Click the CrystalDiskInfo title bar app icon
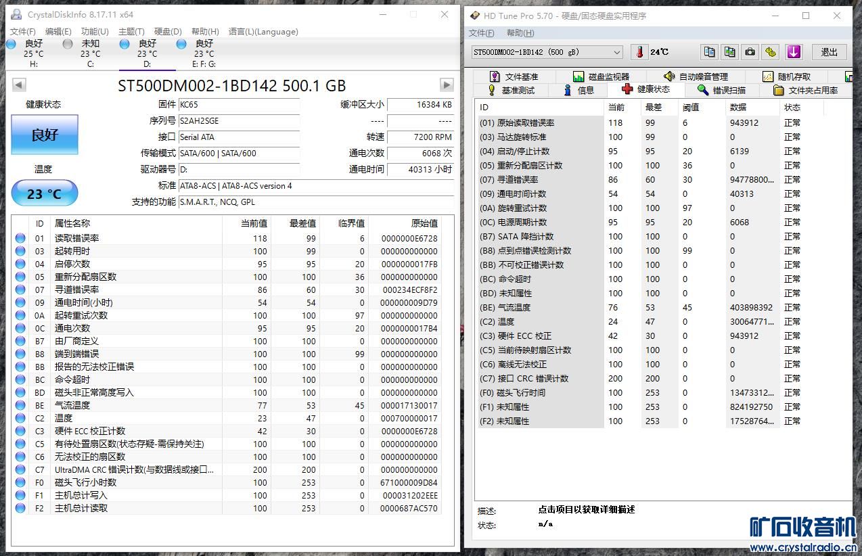Viewport: 862px width, 556px height. coord(16,14)
